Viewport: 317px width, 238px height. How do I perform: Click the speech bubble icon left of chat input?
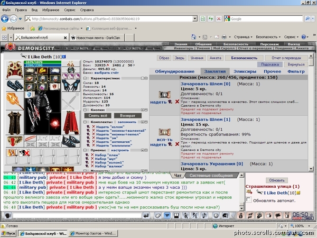(x=8, y=216)
